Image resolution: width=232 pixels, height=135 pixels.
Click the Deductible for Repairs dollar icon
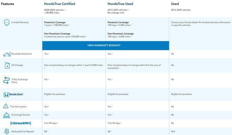(x=7, y=132)
